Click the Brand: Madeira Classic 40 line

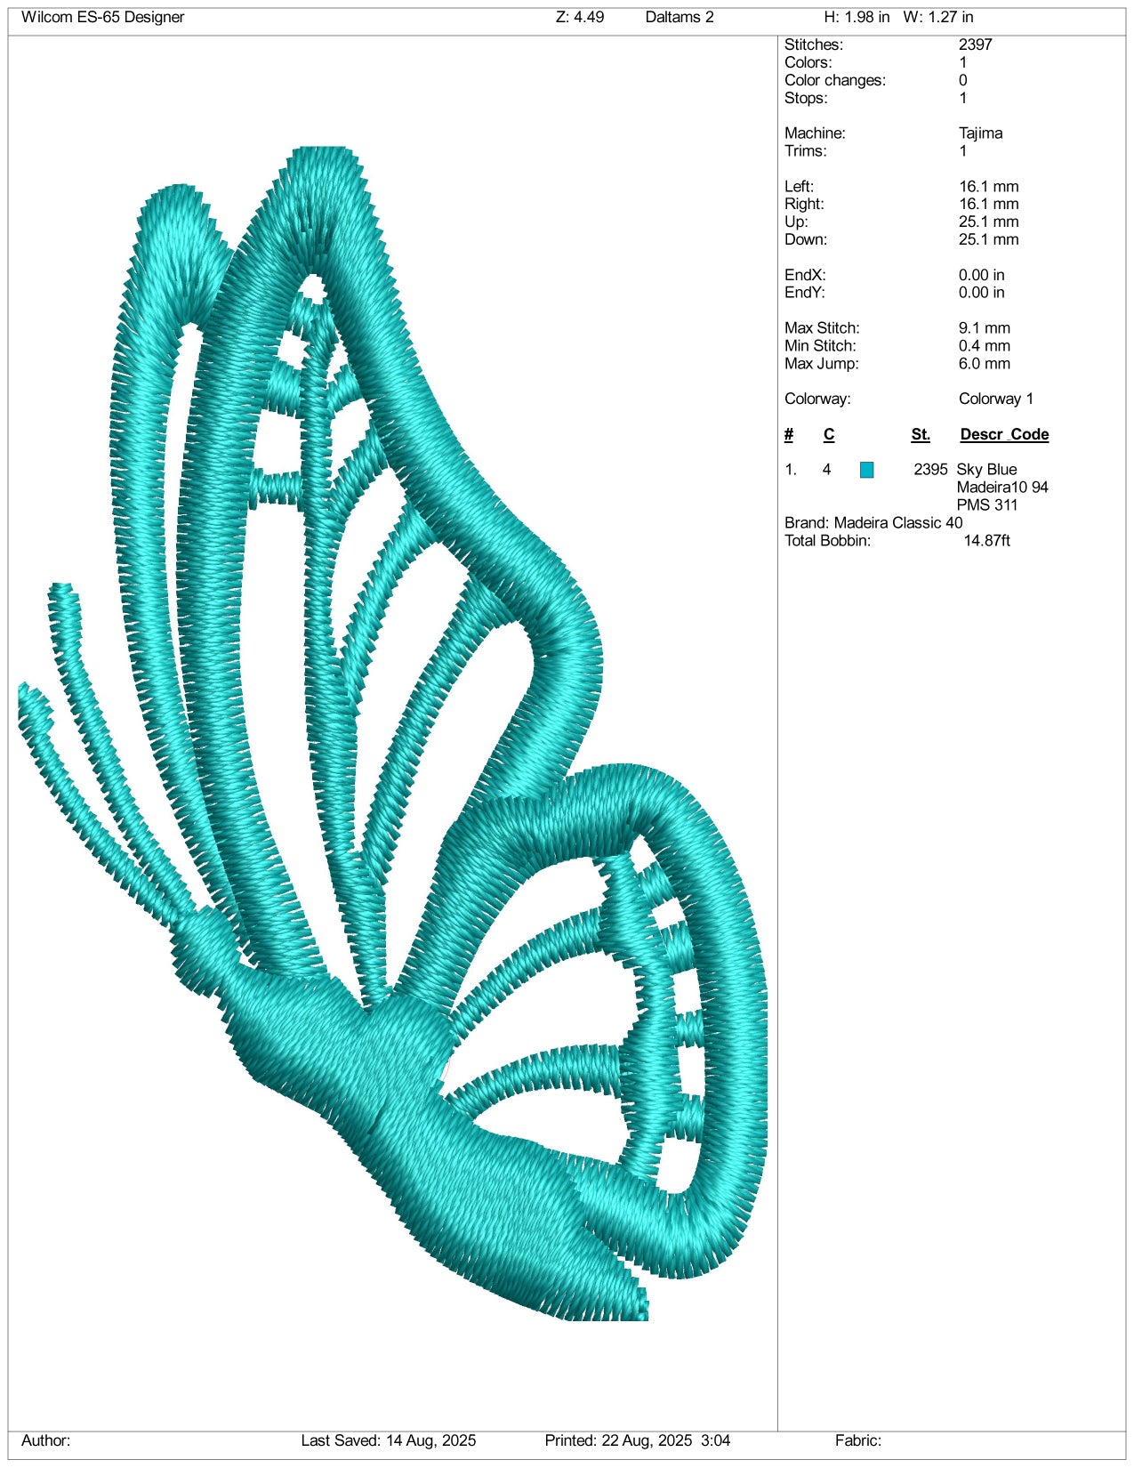(x=873, y=522)
